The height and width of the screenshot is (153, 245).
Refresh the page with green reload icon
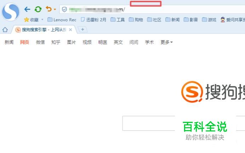38,9
